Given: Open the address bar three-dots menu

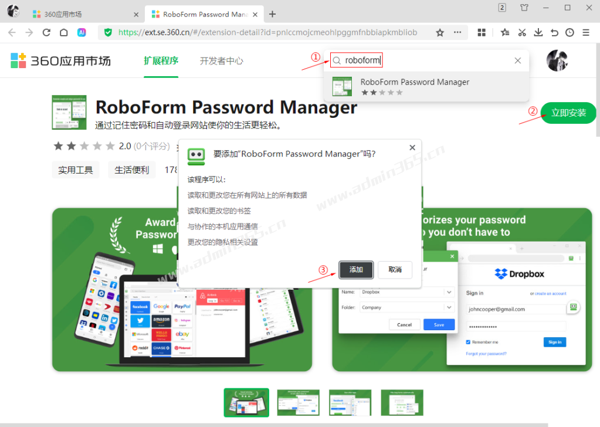Looking at the screenshot, I should [457, 32].
